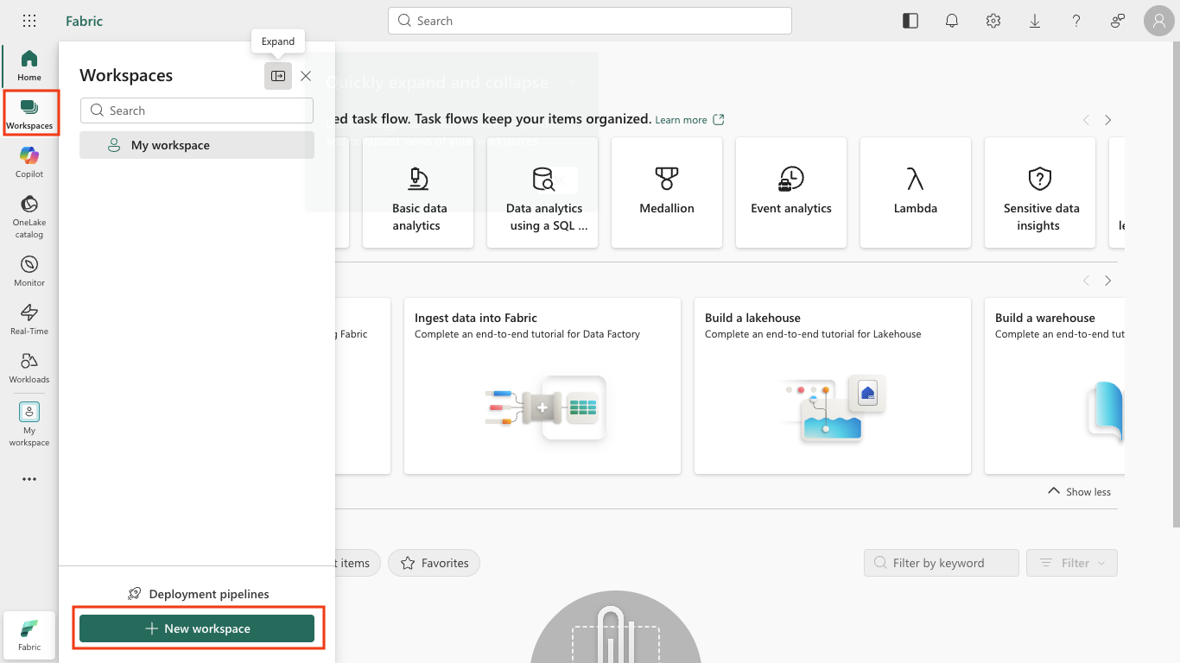Open the Fabric experience switcher at bottom
This screenshot has height=663, width=1180.
(x=29, y=635)
